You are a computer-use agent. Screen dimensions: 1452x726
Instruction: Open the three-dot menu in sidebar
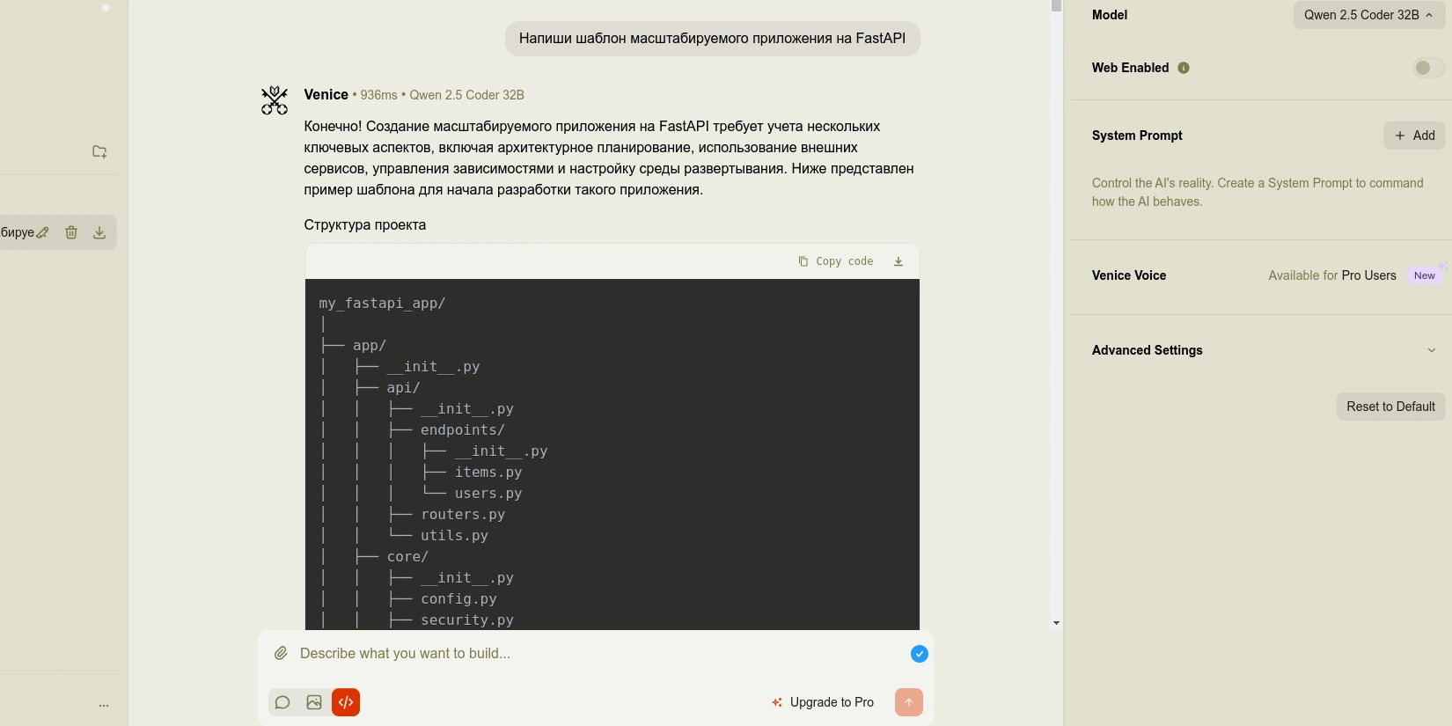[x=104, y=706]
